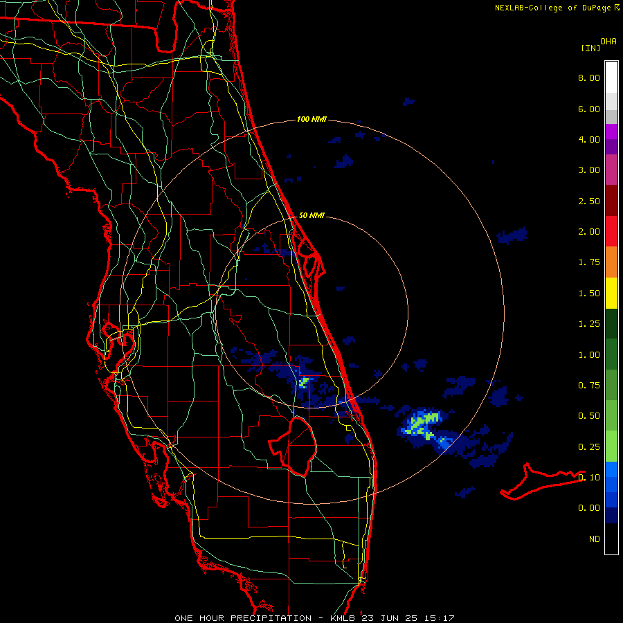Viewport: 623px width, 623px height.
Task: Click the 50 NMI range ring label
Action: [x=311, y=215]
